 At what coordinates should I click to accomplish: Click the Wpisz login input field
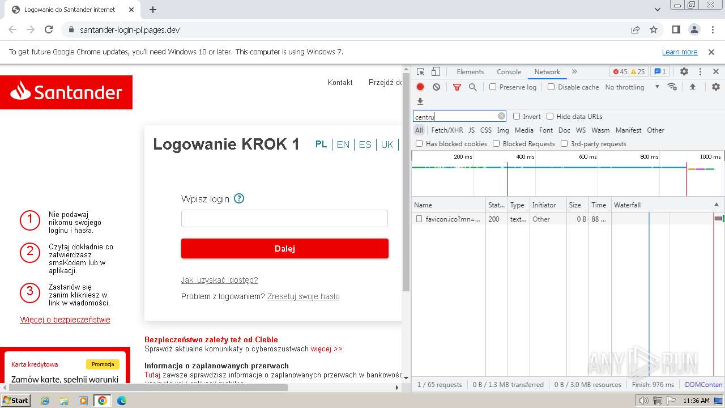(x=284, y=218)
